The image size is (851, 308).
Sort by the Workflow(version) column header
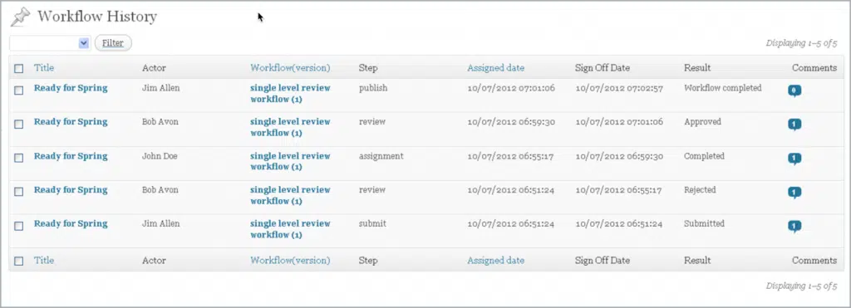(x=290, y=68)
